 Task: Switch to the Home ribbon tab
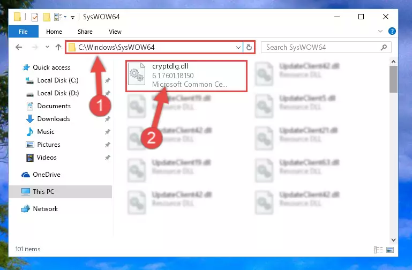(54, 32)
